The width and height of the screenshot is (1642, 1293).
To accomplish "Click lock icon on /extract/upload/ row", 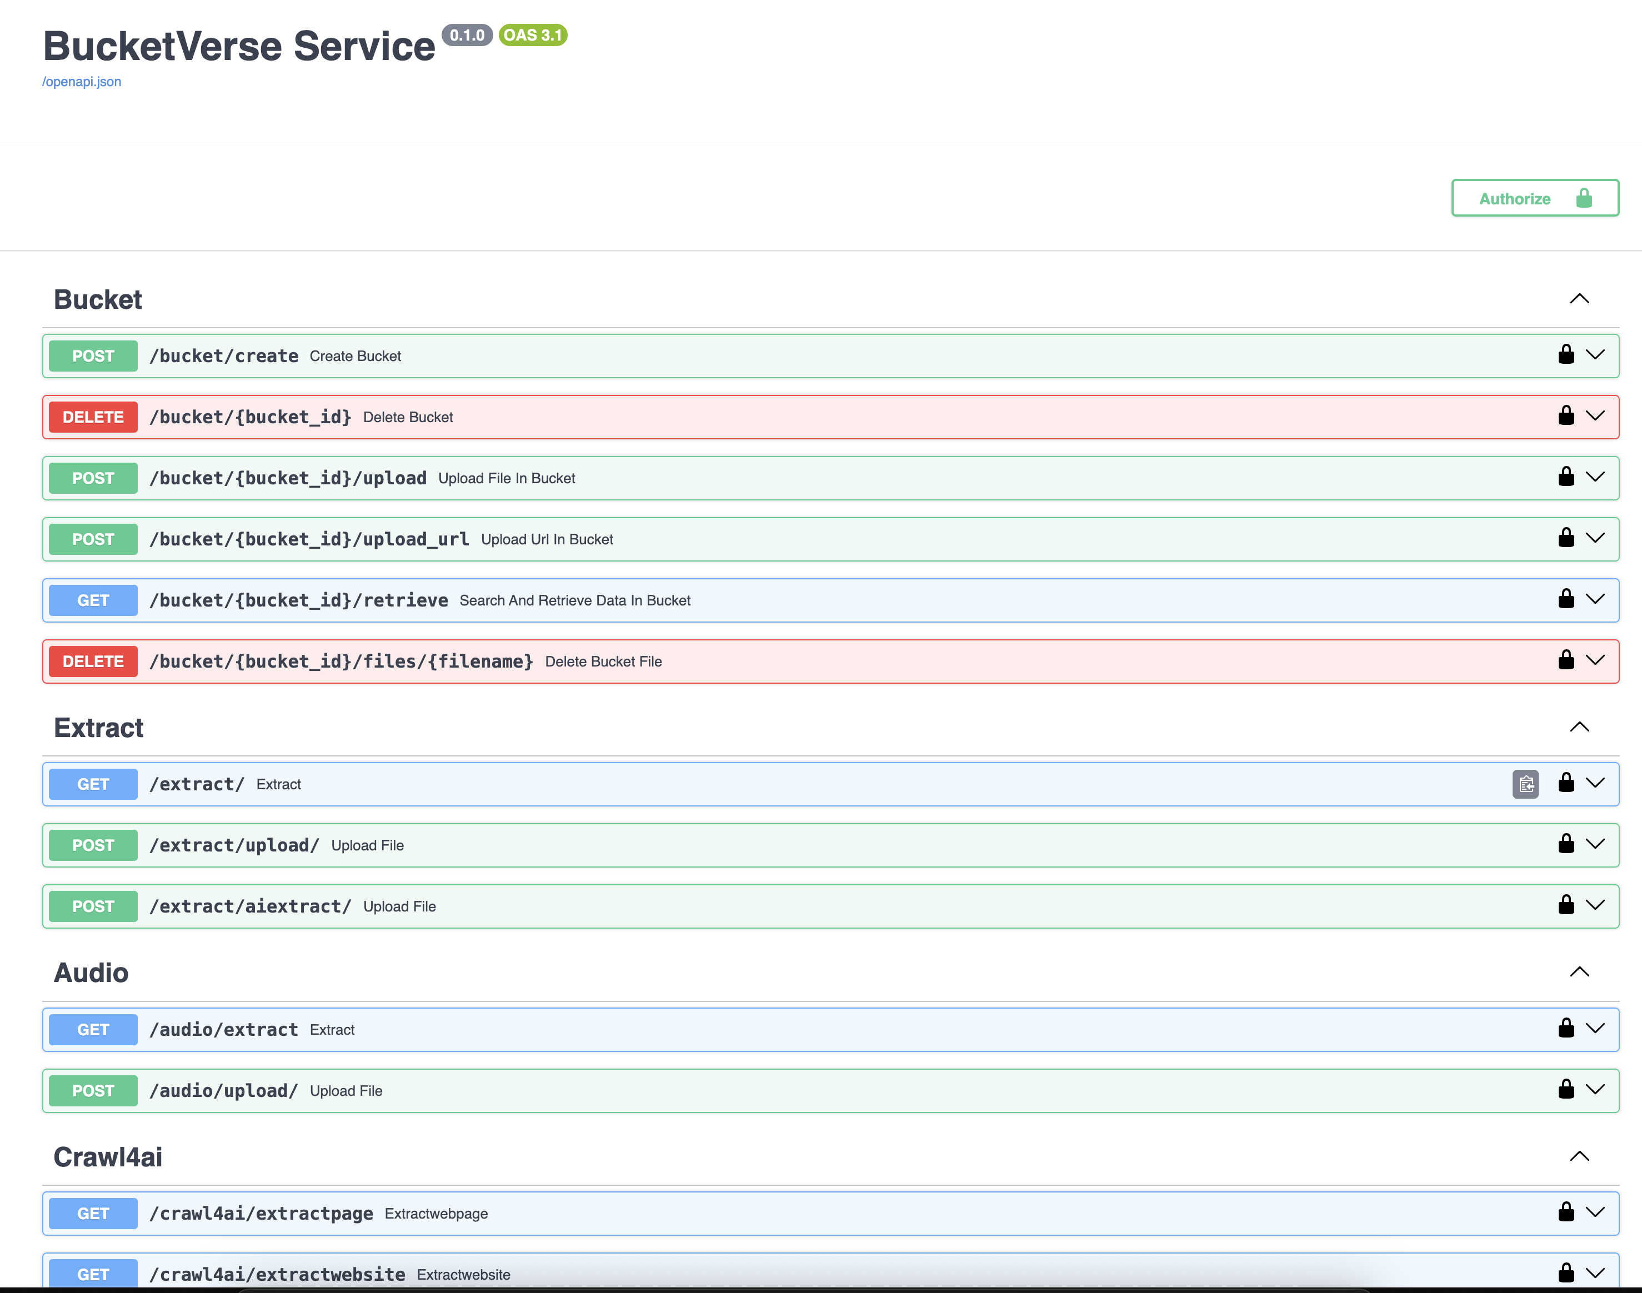I will (1566, 844).
